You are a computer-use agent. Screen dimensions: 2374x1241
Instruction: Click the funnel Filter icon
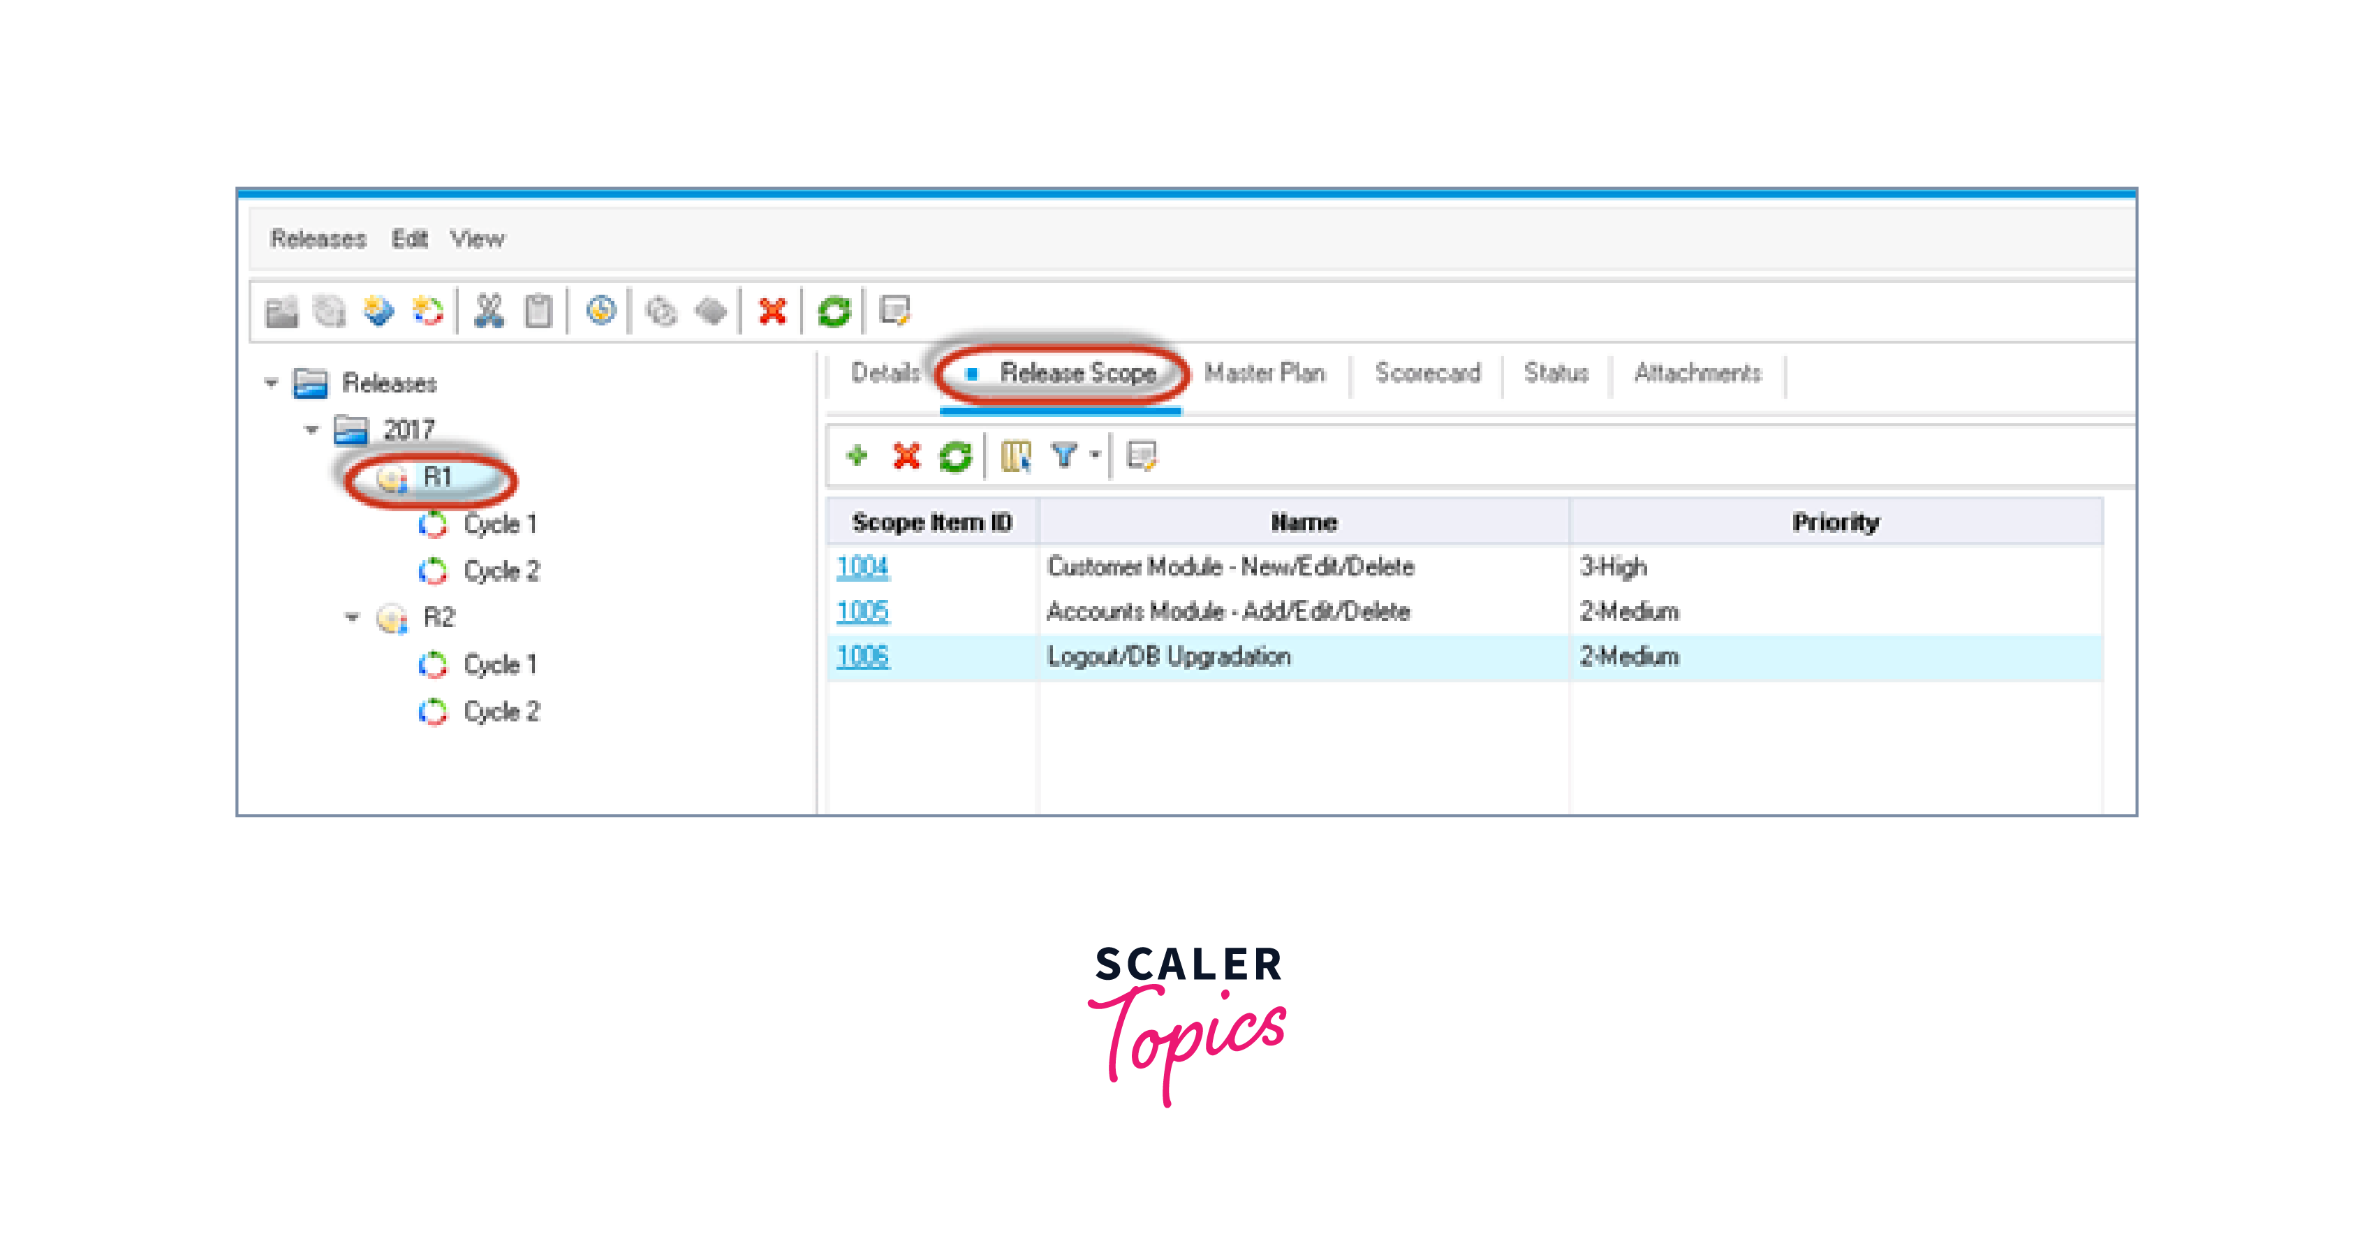coord(1064,455)
